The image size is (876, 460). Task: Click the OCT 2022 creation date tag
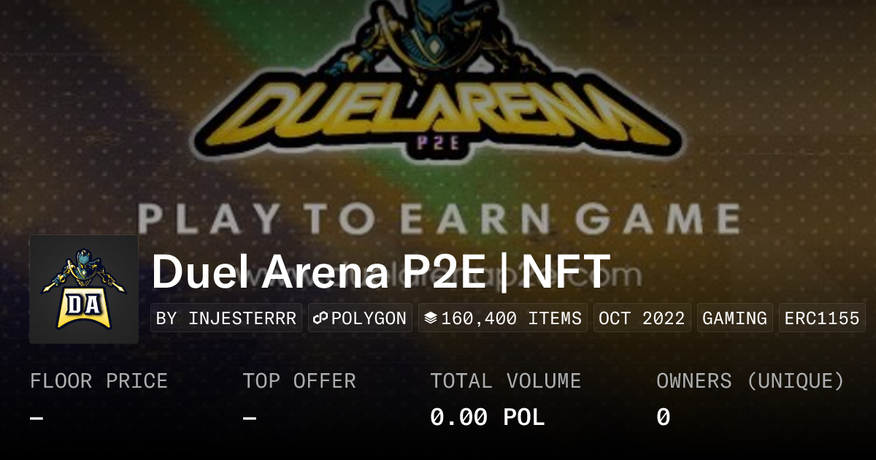[x=642, y=318]
